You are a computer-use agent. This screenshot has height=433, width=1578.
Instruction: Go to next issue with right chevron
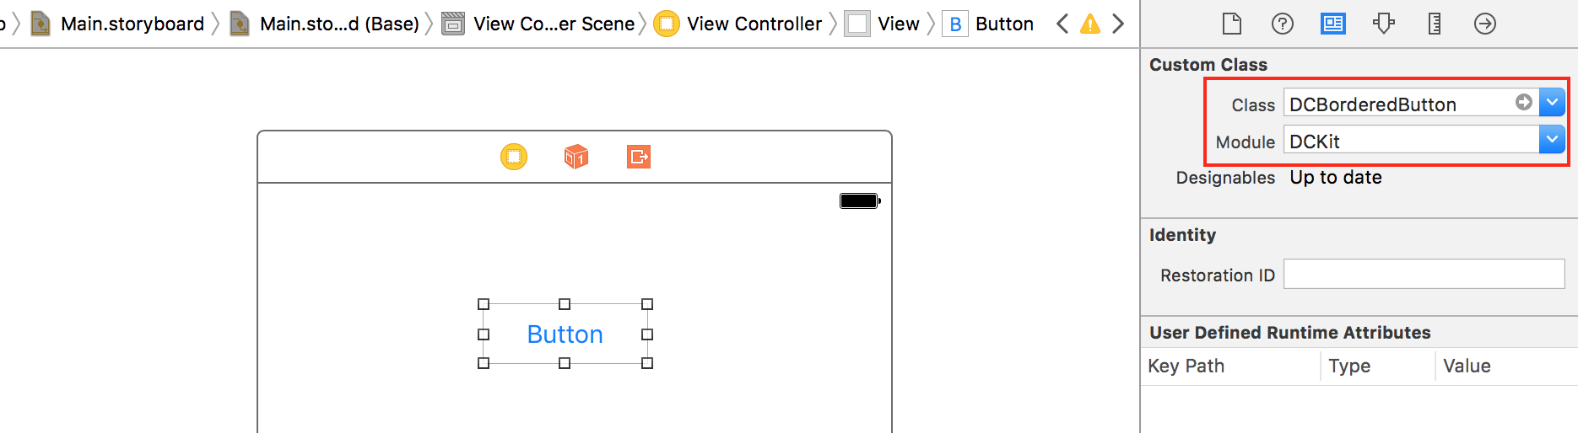pyautogui.click(x=1118, y=24)
